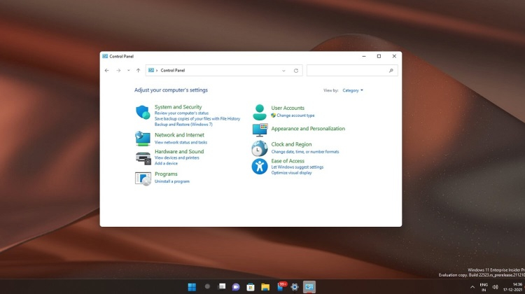
Task: Open the Windows Start button on taskbar
Action: (x=192, y=287)
